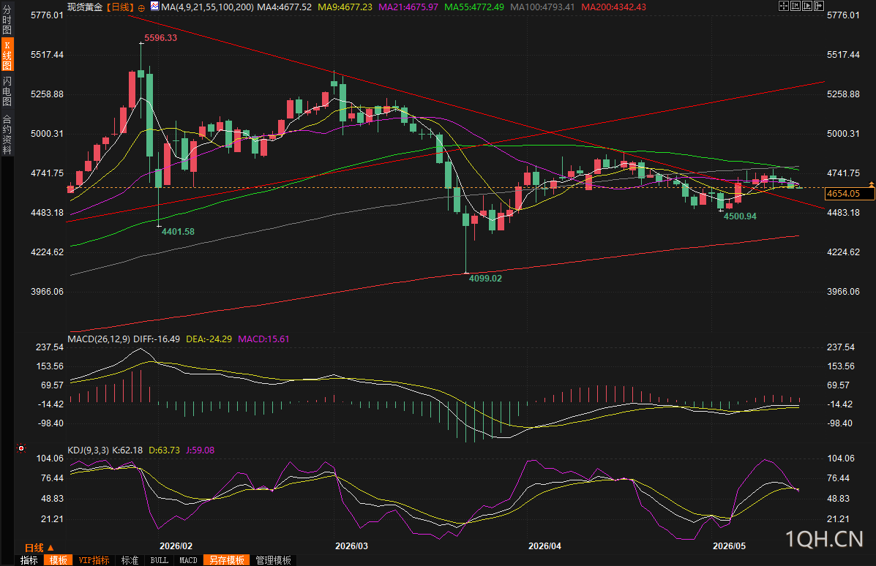
Task: Click the K:62.18 value
Action: (127, 450)
